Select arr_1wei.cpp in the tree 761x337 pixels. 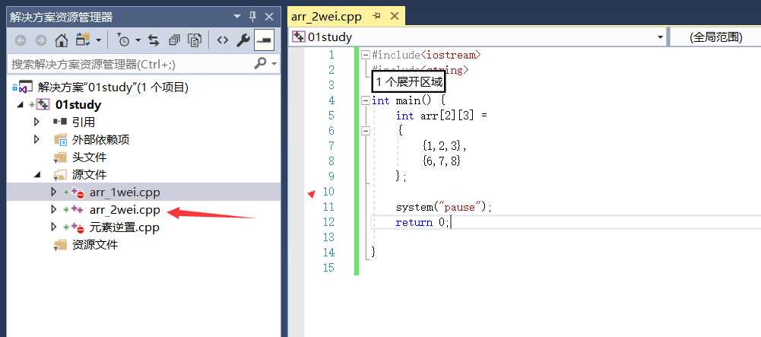click(x=125, y=192)
